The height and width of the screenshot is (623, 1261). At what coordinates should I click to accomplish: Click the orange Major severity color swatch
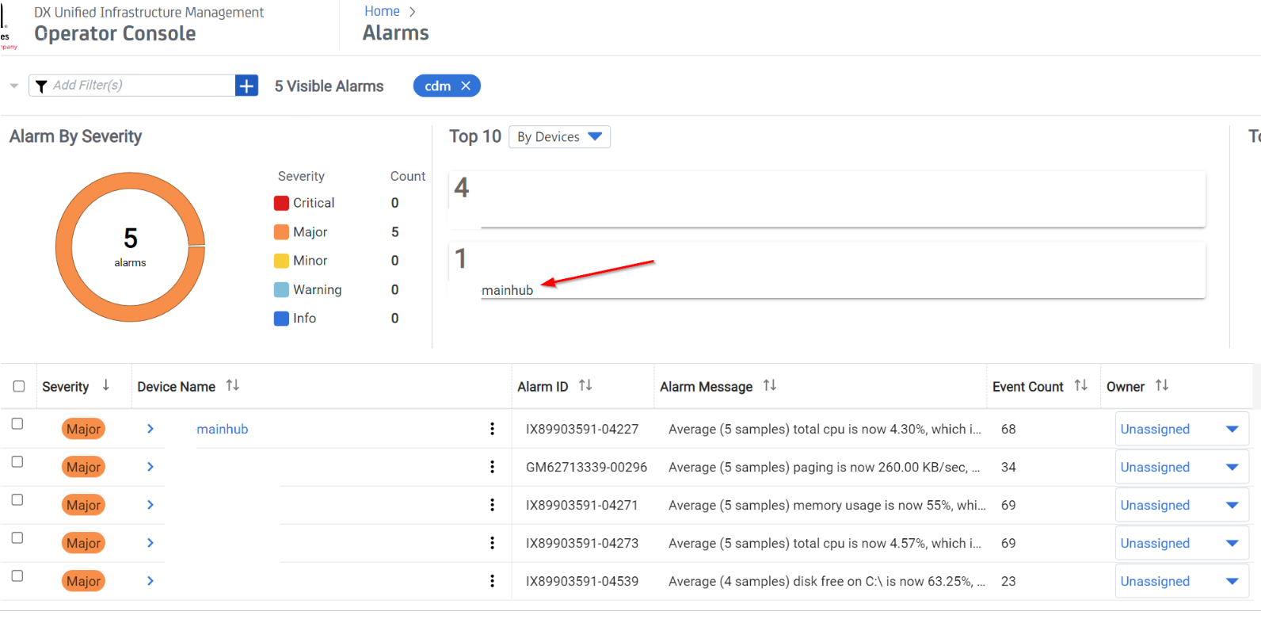[281, 232]
